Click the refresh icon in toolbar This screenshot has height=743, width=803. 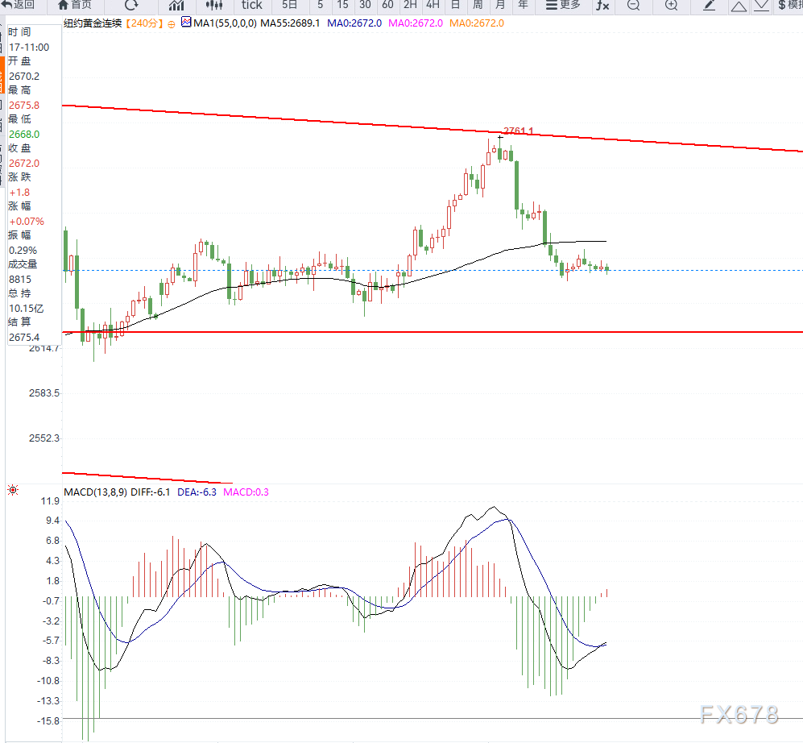pyautogui.click(x=131, y=5)
